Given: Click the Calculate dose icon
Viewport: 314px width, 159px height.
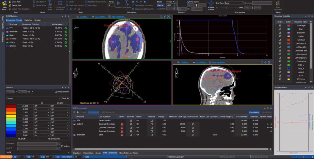Looking at the screenshot, I should click(x=127, y=3).
